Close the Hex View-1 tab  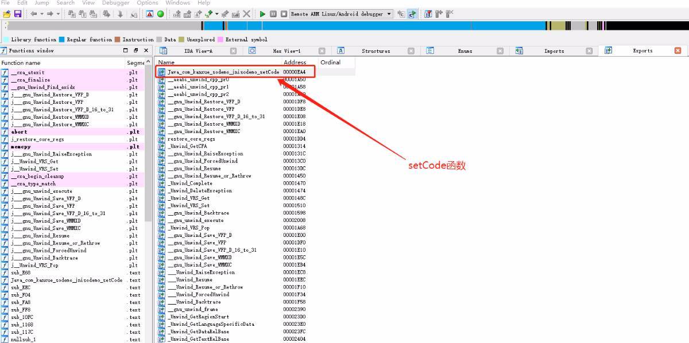[322, 51]
